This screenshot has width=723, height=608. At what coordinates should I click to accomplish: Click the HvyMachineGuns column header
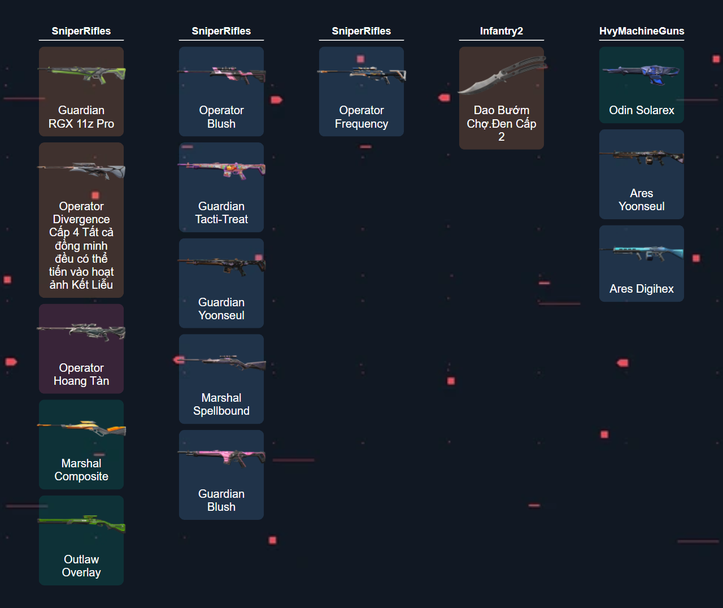click(x=642, y=31)
